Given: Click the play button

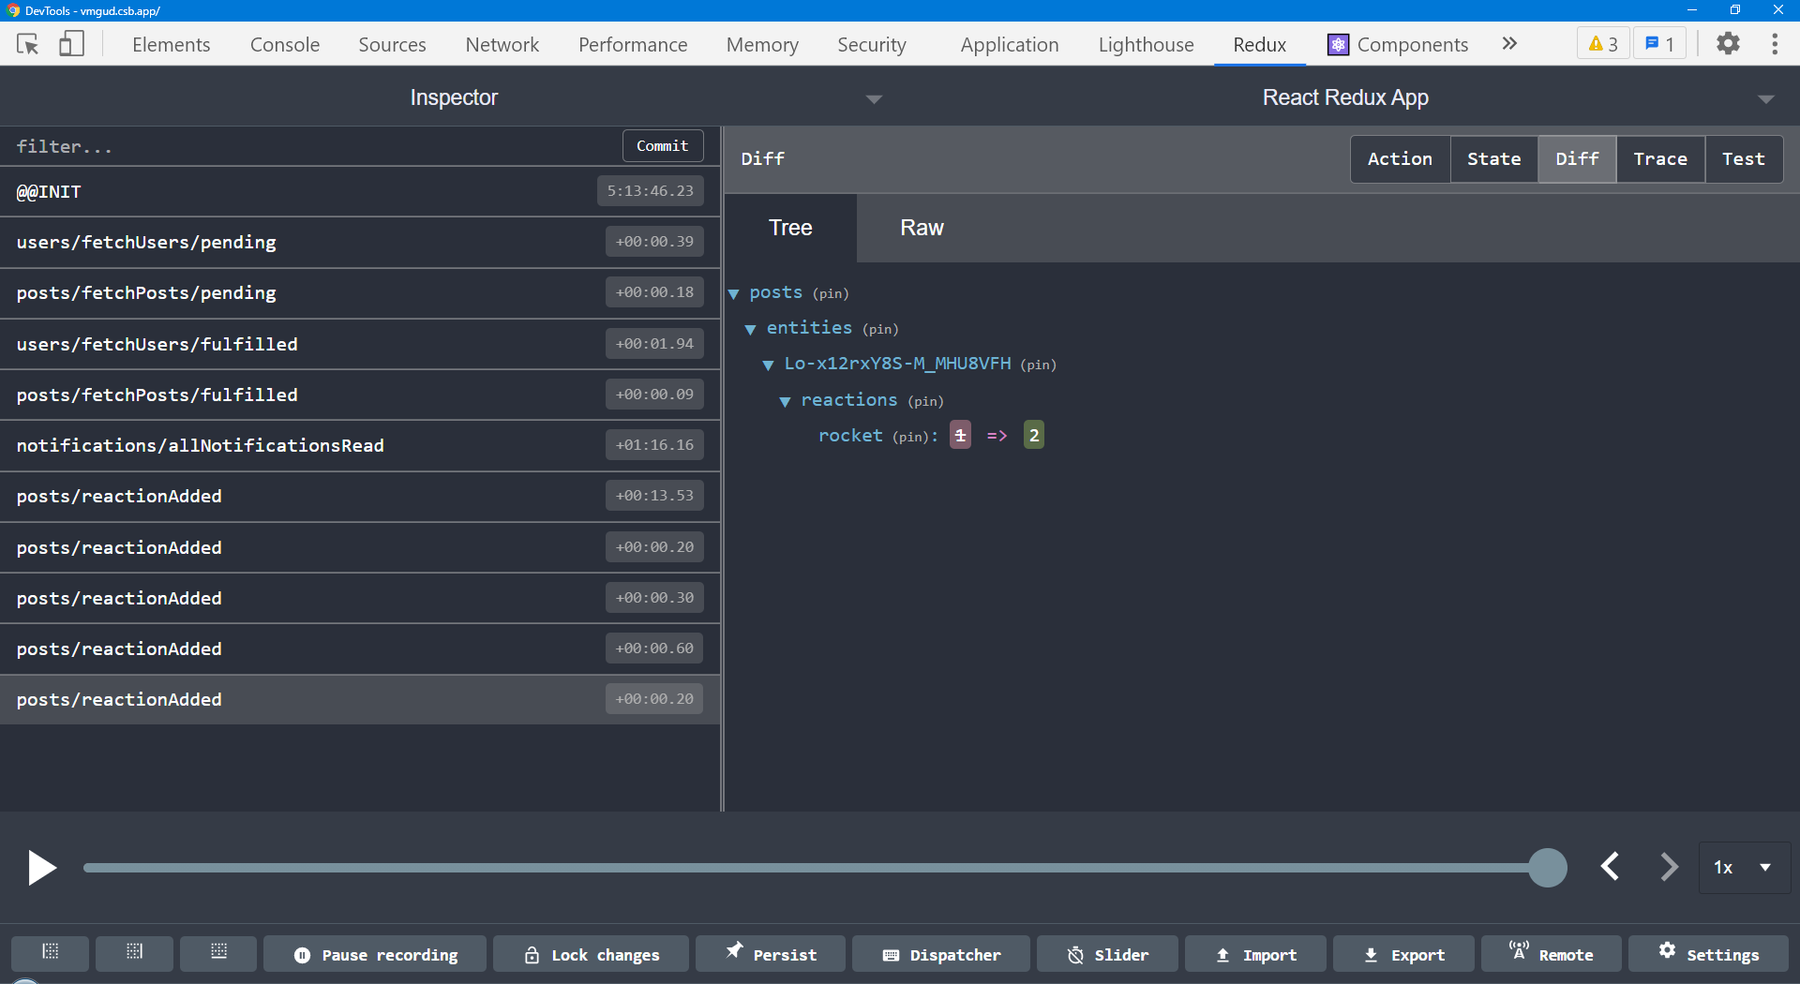Looking at the screenshot, I should coord(41,868).
